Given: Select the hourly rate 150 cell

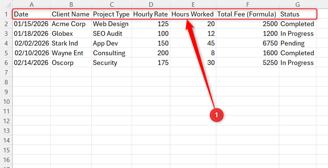Looking at the screenshot, I should coord(151,43).
